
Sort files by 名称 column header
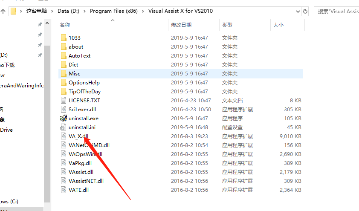(65, 25)
